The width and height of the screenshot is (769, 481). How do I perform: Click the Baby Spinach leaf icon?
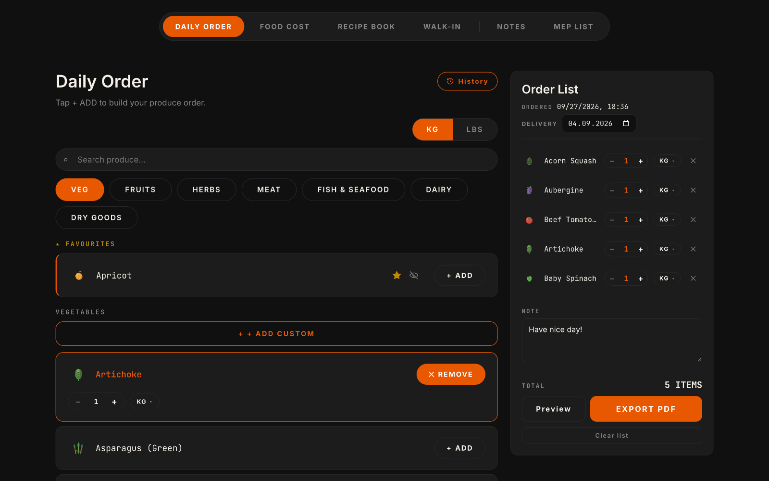tap(529, 278)
